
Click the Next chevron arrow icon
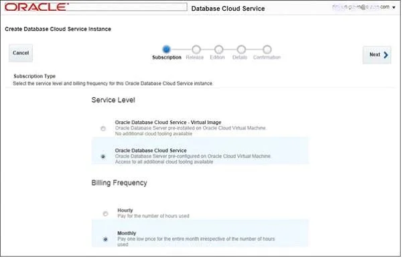click(386, 55)
